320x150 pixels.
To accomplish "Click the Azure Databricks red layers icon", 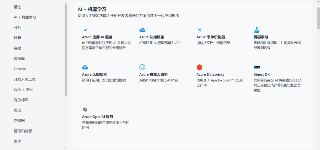I will [199, 67].
